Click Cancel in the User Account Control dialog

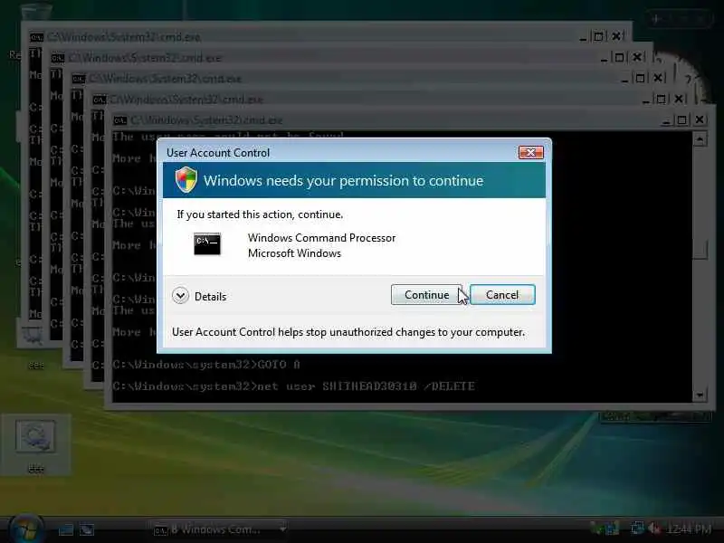[502, 295]
